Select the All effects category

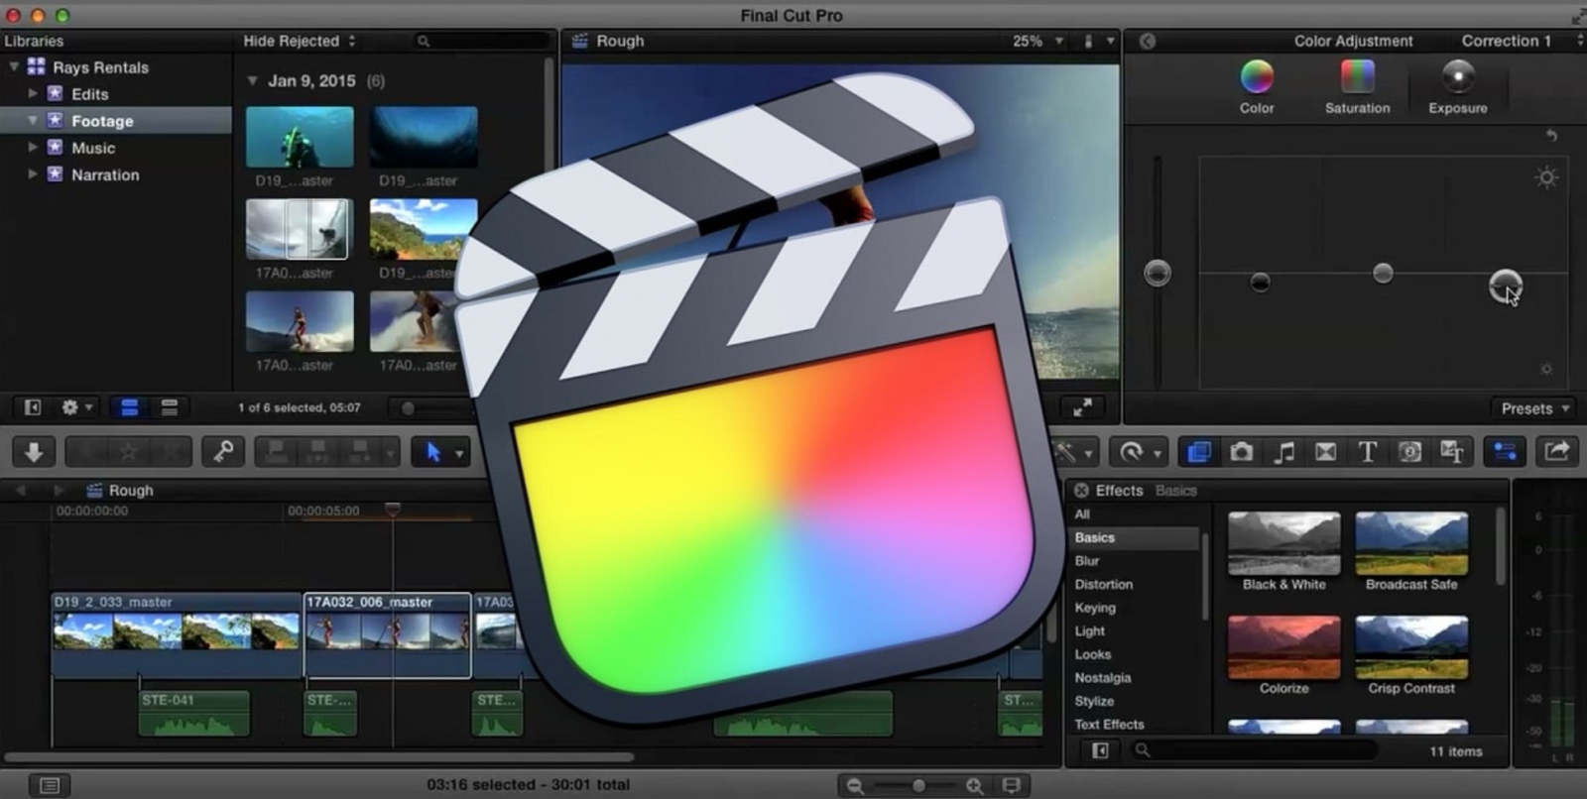1082,514
